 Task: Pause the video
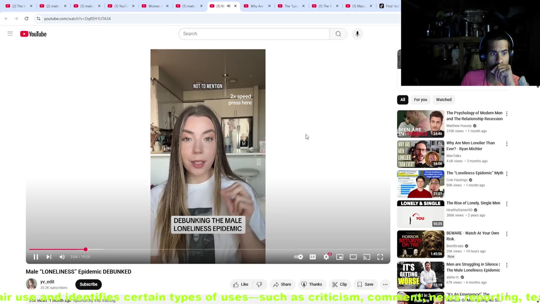click(36, 257)
